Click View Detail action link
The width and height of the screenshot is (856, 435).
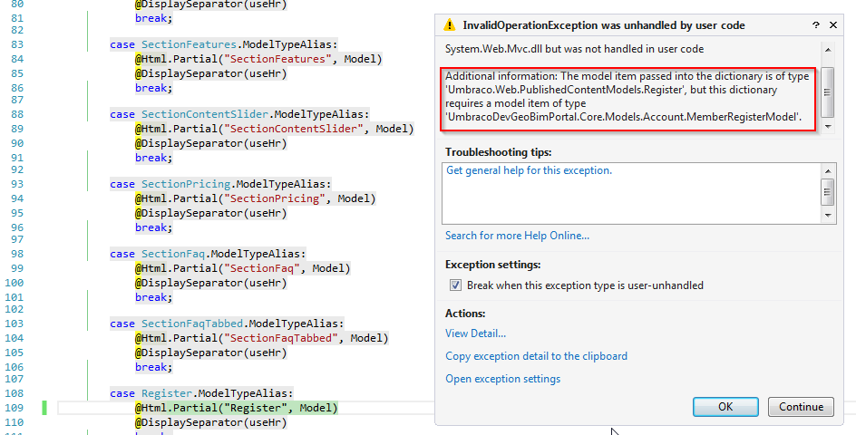[x=475, y=333]
